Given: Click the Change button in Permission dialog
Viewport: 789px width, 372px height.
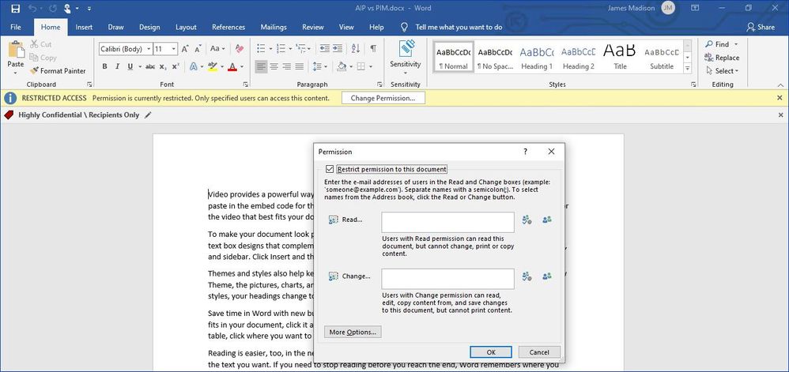Looking at the screenshot, I should click(349, 276).
